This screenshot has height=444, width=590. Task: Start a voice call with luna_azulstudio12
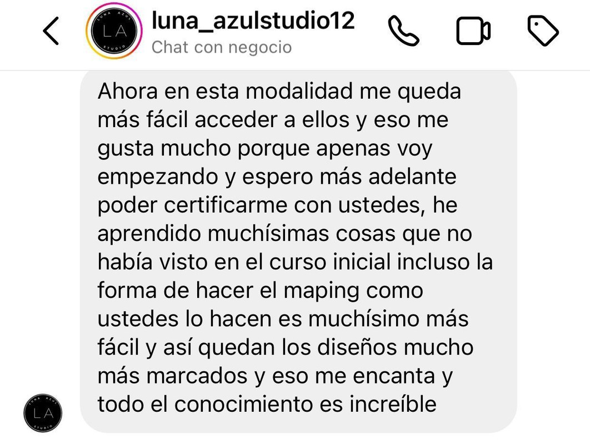tap(403, 31)
